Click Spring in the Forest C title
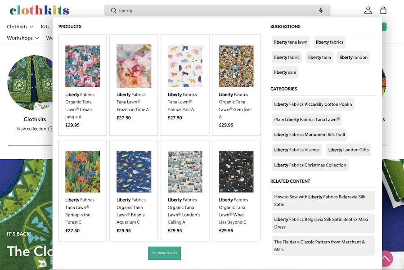Image resolution: width=404 pixels, height=270 pixels. pos(80,211)
